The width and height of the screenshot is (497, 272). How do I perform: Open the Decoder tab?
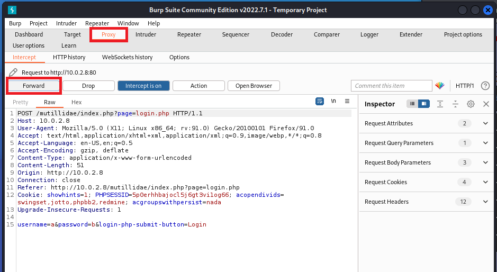282,34
